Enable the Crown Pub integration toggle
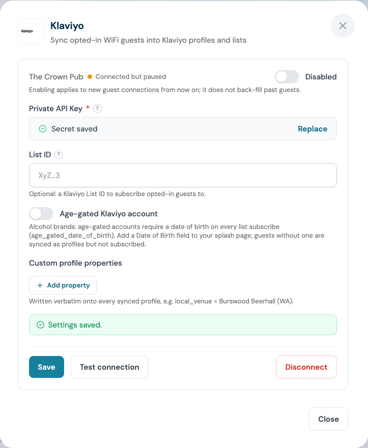Viewport: 368px width, 448px height. [287, 77]
